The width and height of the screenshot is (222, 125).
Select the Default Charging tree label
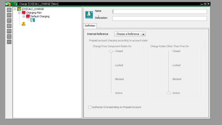pos(40,16)
